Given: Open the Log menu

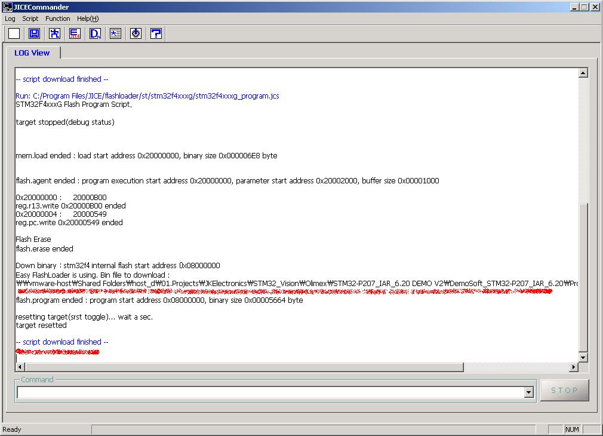Looking at the screenshot, I should coord(10,19).
